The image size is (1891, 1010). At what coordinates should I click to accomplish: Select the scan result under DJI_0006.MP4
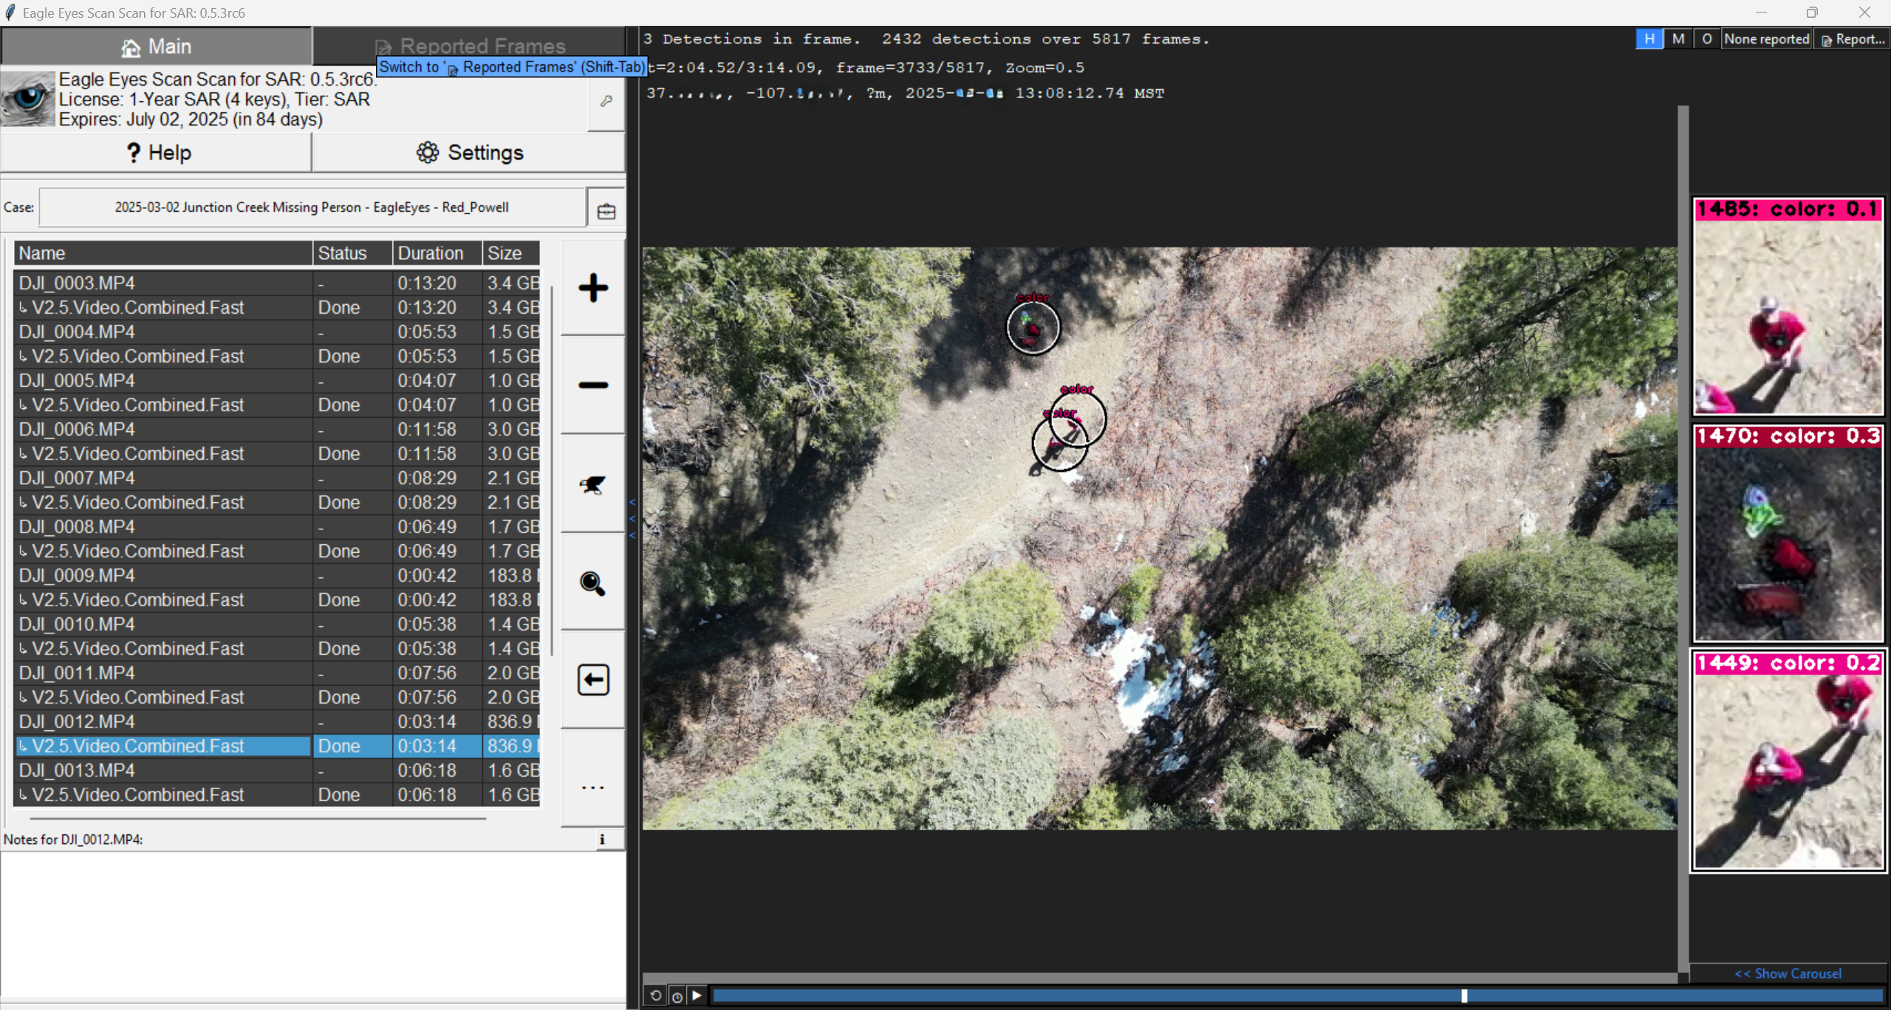[x=277, y=453]
